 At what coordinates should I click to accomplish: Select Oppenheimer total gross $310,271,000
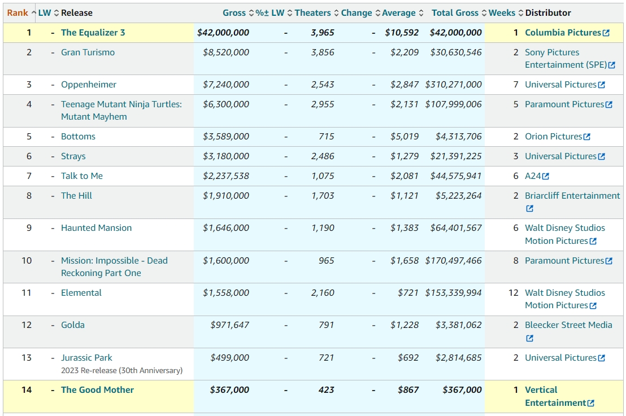tap(454, 85)
